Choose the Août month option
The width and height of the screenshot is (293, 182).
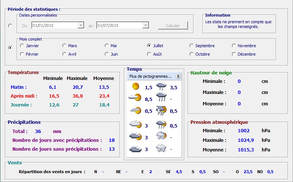coord(154,54)
